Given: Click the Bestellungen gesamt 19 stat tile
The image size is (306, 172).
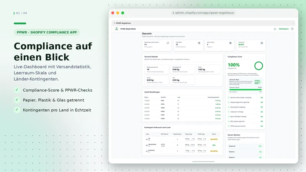Looking at the screenshot, I should 156,70.
